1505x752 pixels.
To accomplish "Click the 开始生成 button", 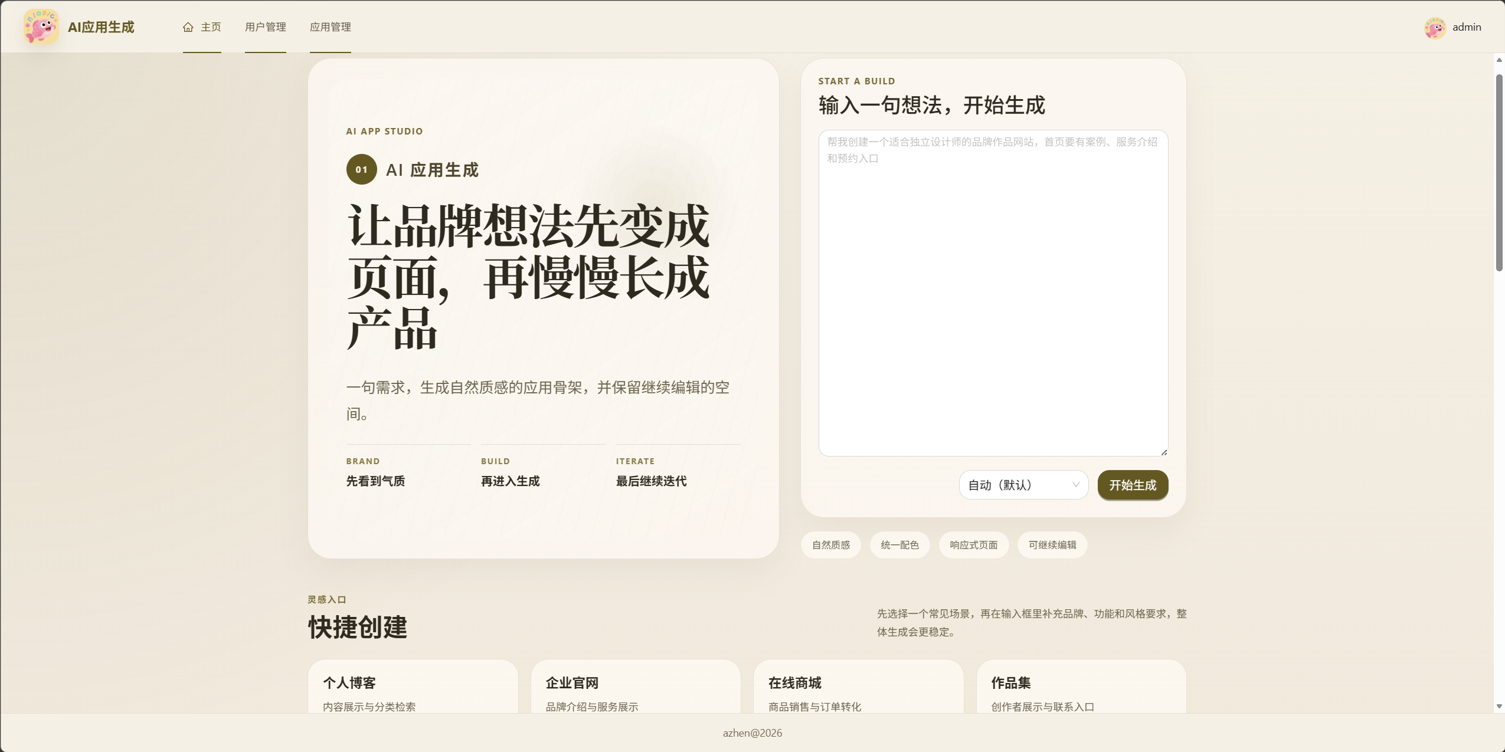I will 1133,485.
